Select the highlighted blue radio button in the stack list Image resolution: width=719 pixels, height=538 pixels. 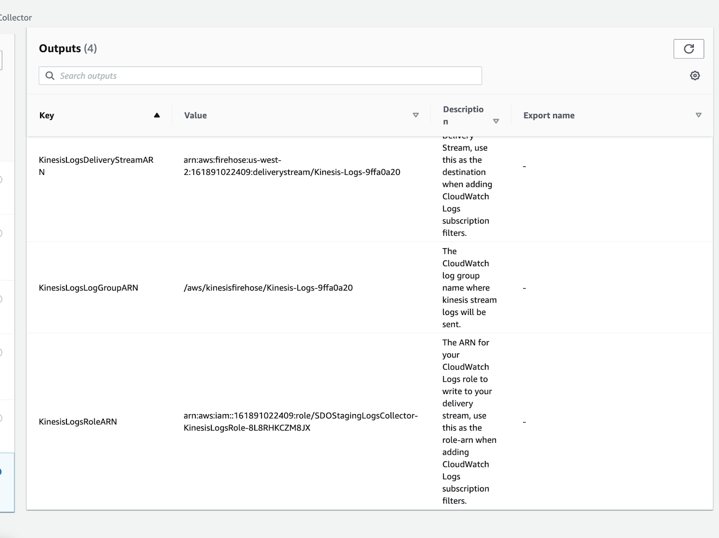pyautogui.click(x=1, y=472)
